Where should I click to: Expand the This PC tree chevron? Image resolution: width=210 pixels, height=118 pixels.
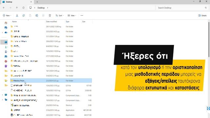pyautogui.click(x=2, y=95)
